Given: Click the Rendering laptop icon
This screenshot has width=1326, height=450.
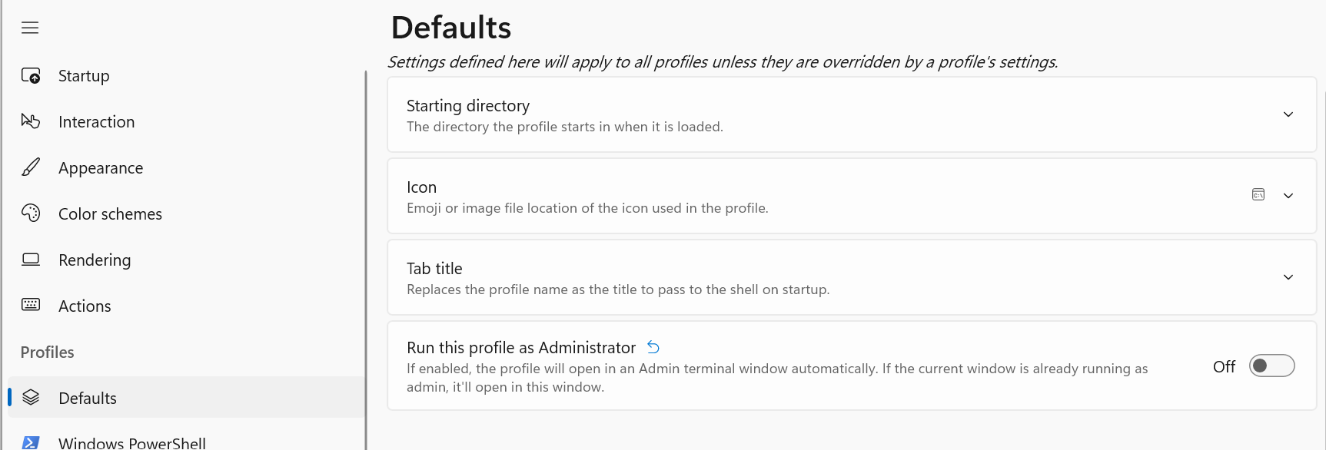Looking at the screenshot, I should 31,260.
